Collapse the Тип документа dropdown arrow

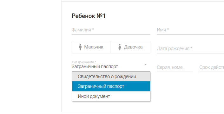pyautogui.click(x=145, y=65)
